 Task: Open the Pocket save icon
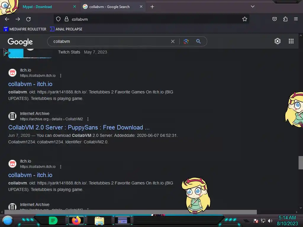pyautogui.click(x=274, y=19)
